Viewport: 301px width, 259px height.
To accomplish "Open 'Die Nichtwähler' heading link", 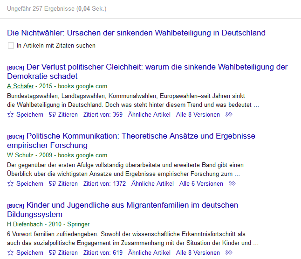I will 136,33.
